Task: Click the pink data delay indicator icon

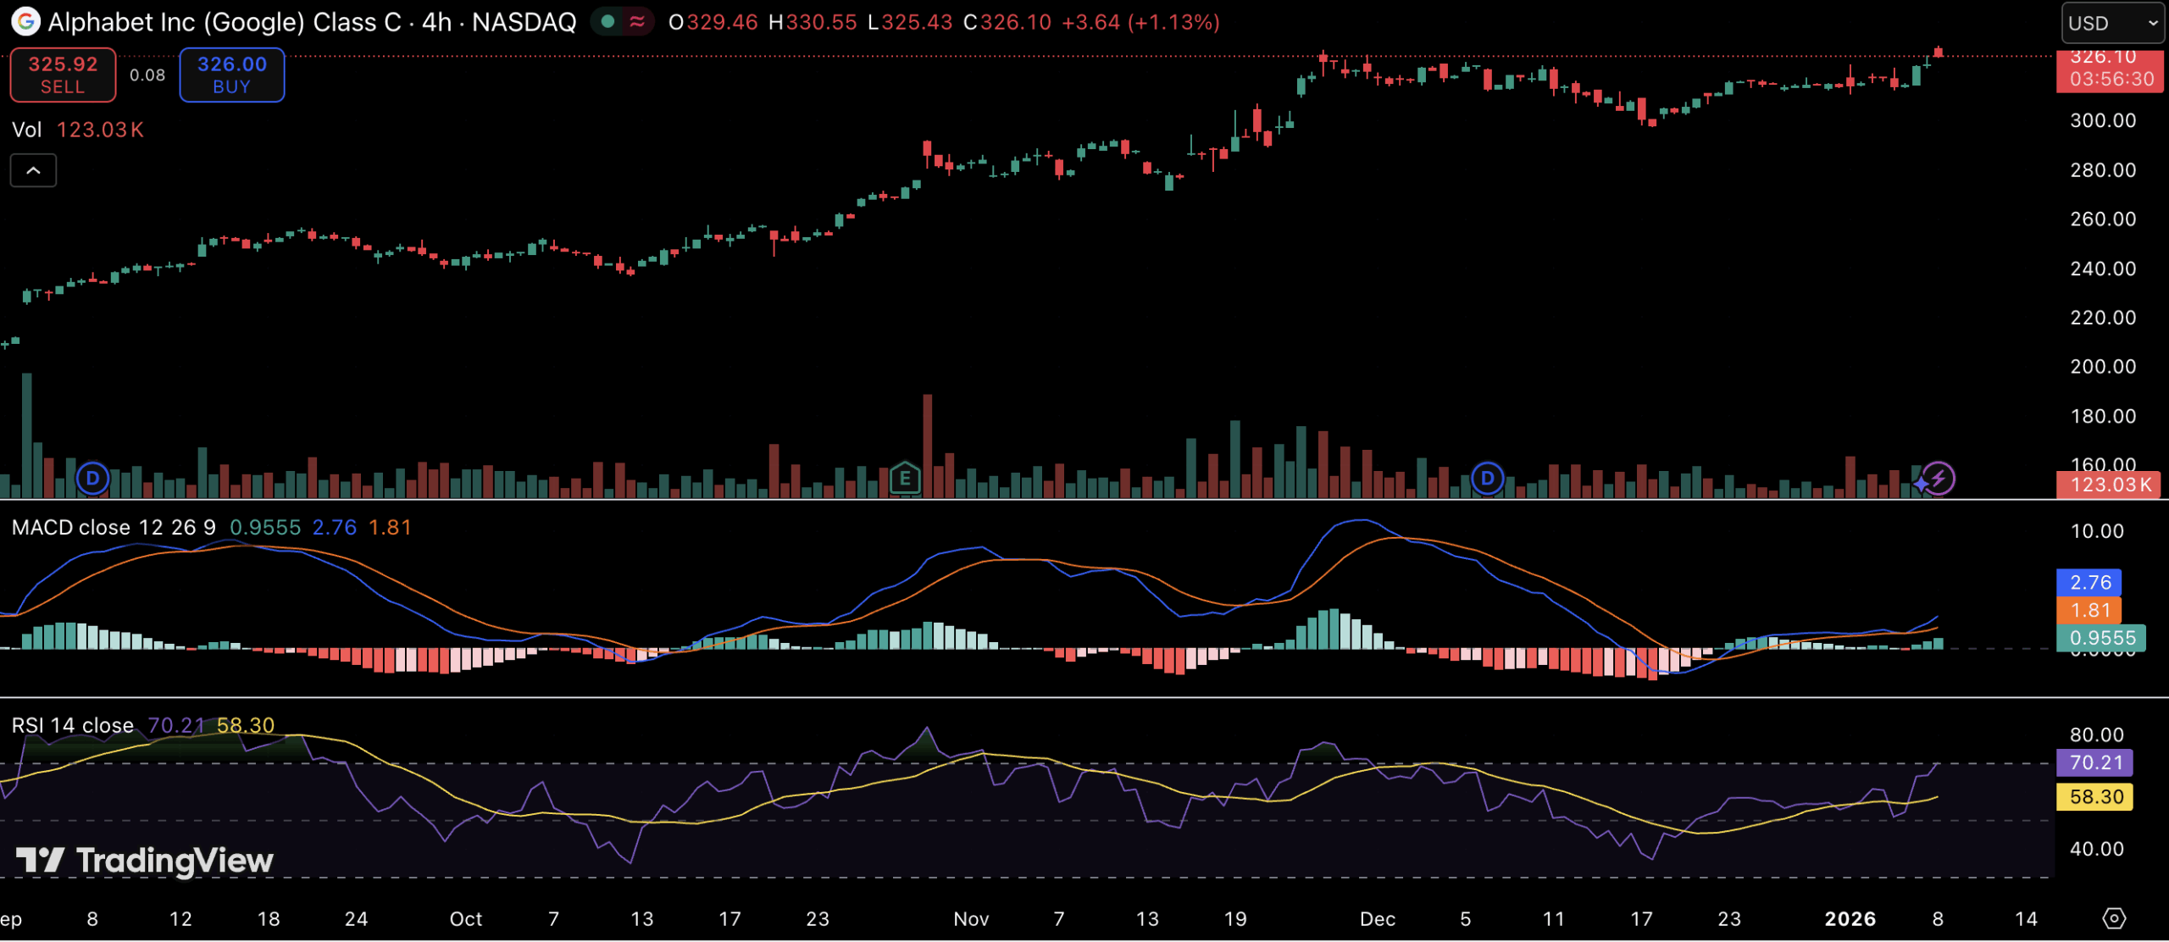Action: click(x=637, y=21)
